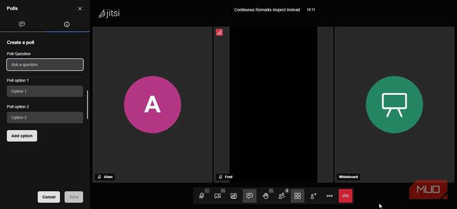Open the participants list button
The image size is (457, 209).
click(x=282, y=196)
